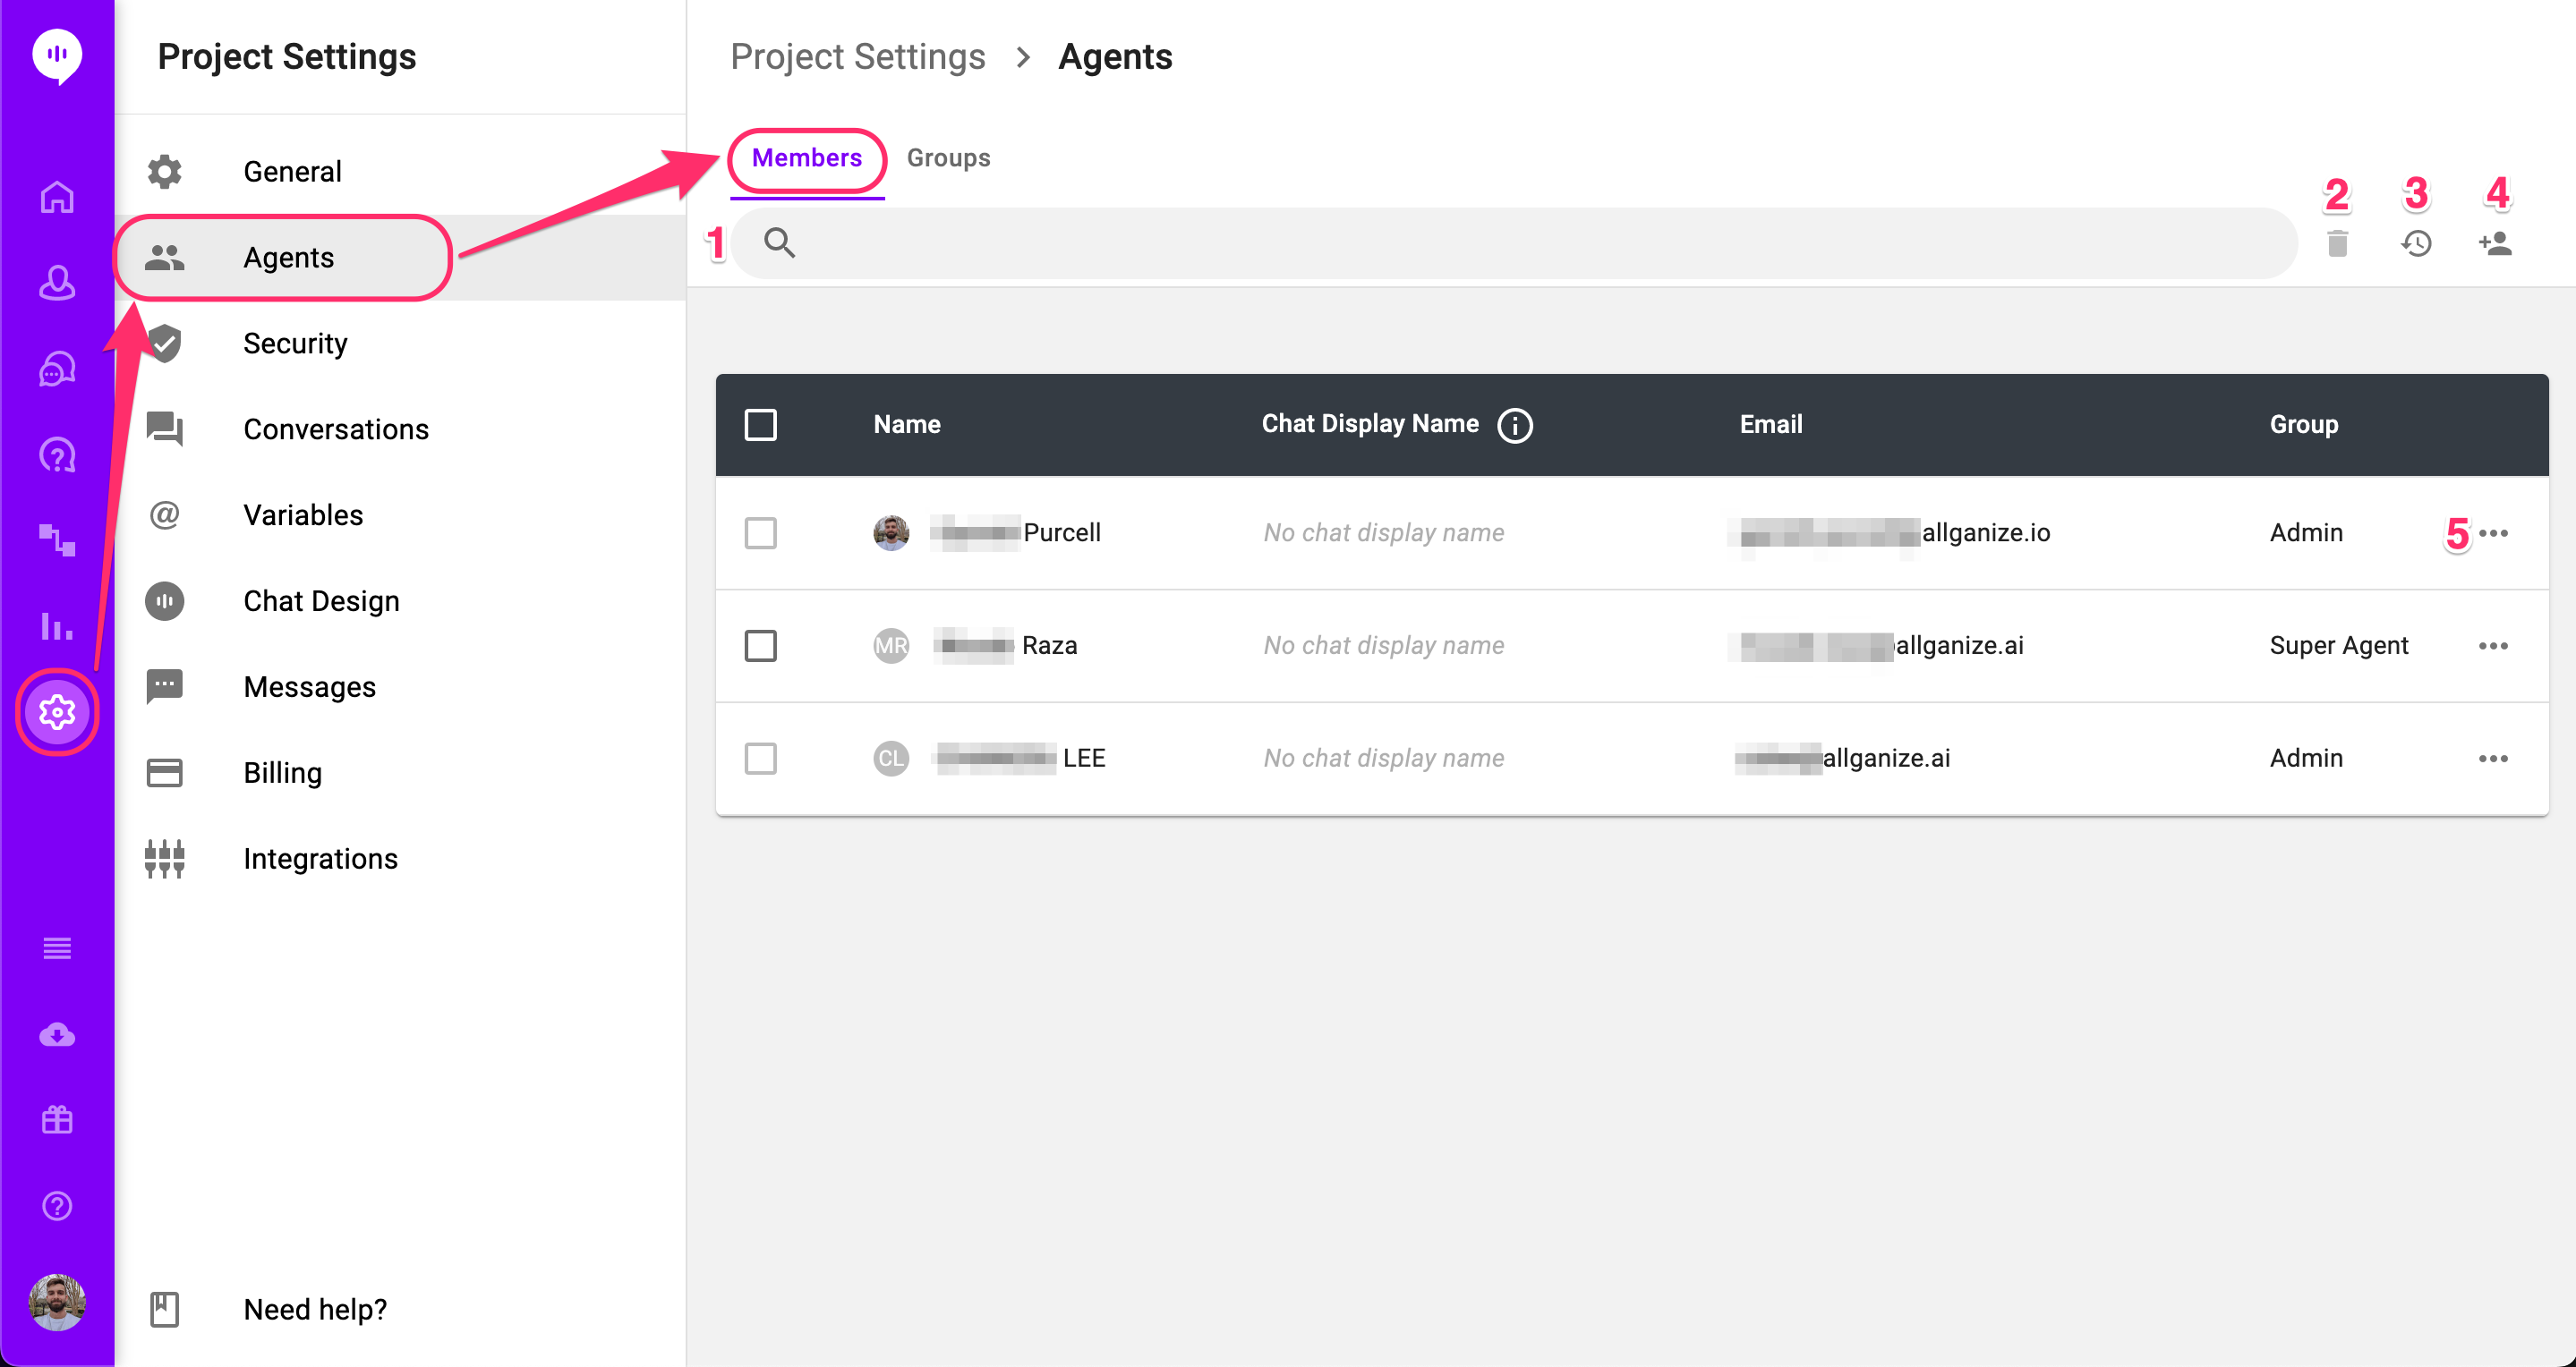2576x1367 pixels.
Task: Invite a new agent via add-person icon
Action: click(x=2495, y=242)
